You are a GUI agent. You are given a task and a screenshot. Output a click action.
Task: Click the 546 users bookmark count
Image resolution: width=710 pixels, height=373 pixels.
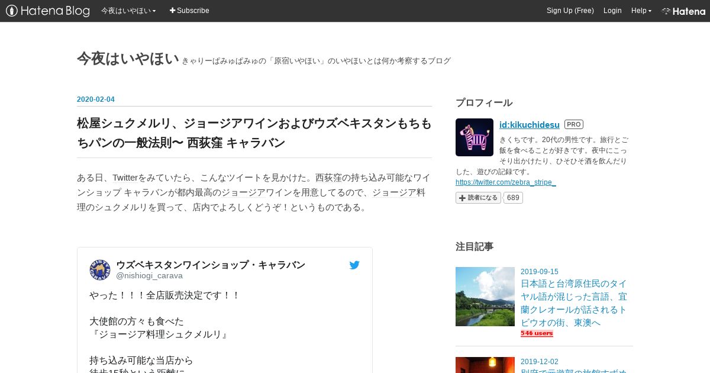pos(537,333)
